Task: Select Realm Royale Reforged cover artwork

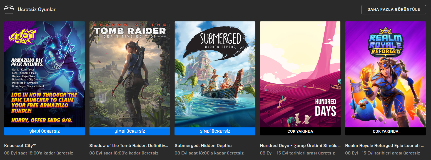Action: coord(385,74)
